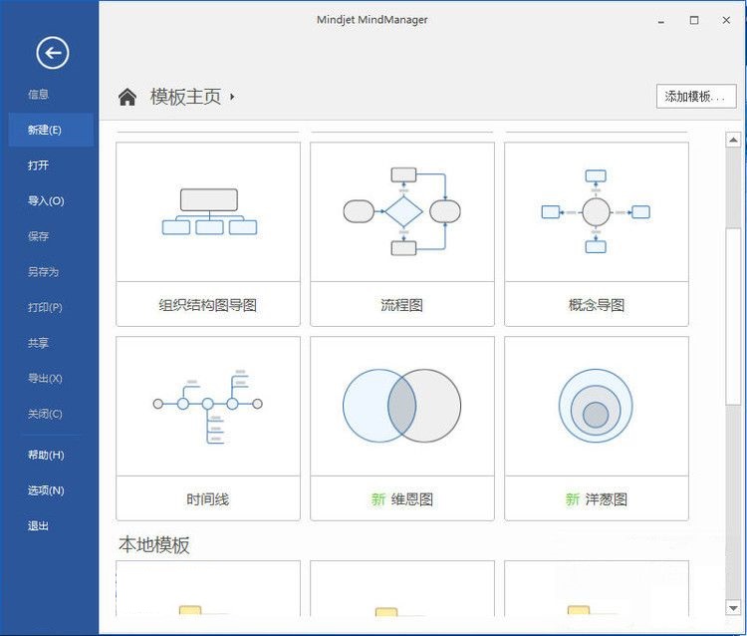Click the 模板主页 breadcrumb title
Screen dimensions: 747x636
[x=186, y=97]
